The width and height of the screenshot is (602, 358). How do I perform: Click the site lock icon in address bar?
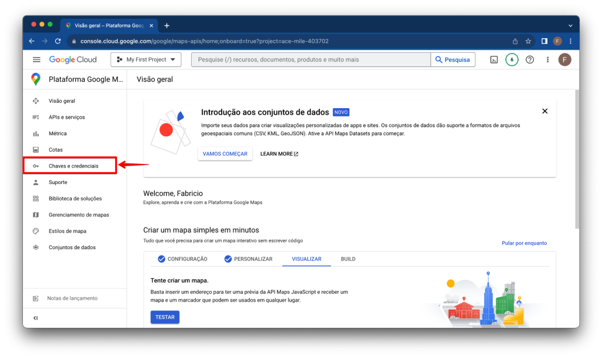tap(74, 41)
